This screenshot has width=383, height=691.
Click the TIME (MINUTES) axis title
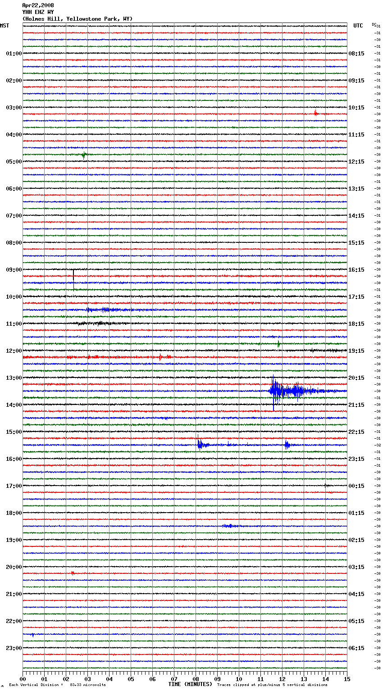190,684
